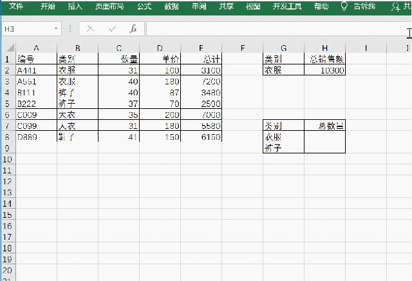Open the 文件 menu tab
The image size is (412, 281).
tap(16, 6)
